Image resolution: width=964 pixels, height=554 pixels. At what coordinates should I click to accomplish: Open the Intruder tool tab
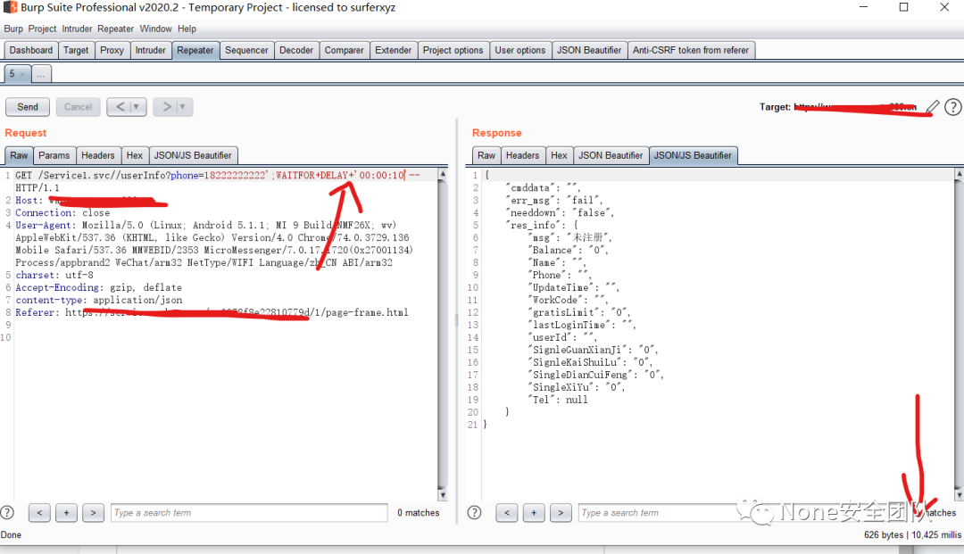(x=151, y=50)
